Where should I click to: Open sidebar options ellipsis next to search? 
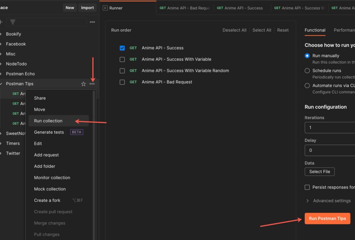click(x=92, y=22)
